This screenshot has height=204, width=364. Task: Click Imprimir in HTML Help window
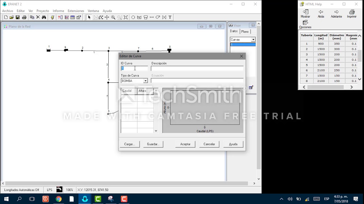352,14
